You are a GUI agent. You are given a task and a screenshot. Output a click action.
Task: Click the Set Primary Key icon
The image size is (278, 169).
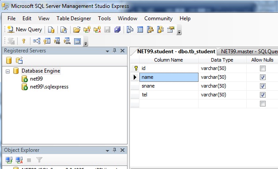[23, 41]
